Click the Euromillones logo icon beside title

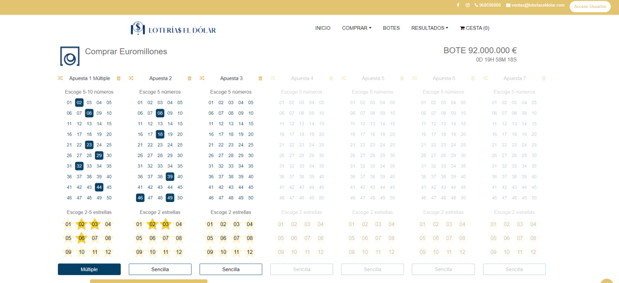click(x=70, y=56)
